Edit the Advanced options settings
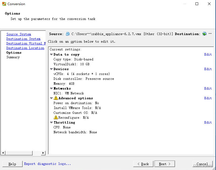216x170 pixels. click(x=208, y=98)
